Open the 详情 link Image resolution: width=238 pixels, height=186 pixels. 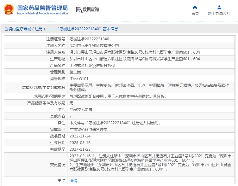click(73, 181)
